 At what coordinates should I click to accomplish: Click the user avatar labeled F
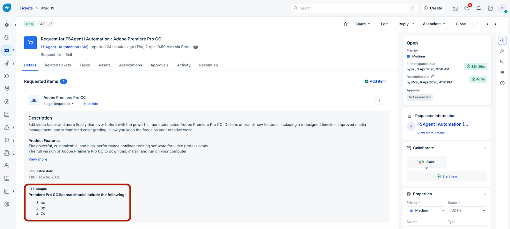point(502,8)
